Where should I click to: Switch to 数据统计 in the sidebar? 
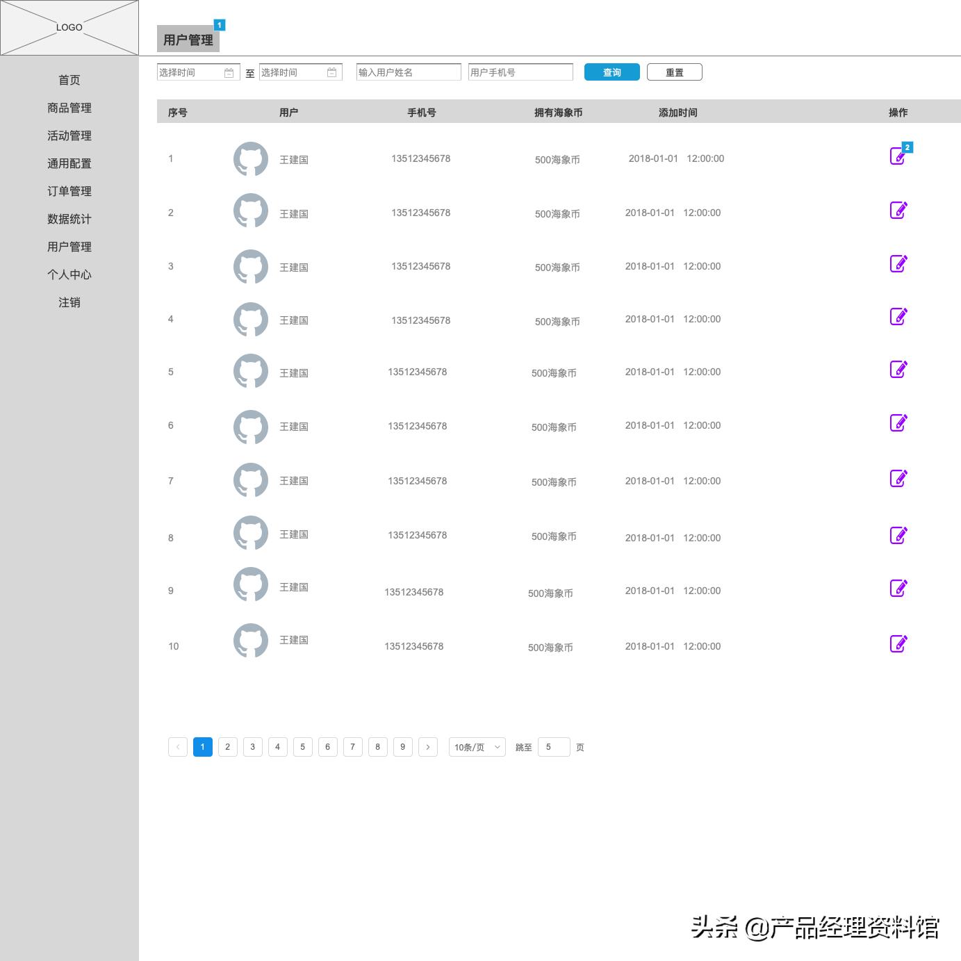point(69,219)
